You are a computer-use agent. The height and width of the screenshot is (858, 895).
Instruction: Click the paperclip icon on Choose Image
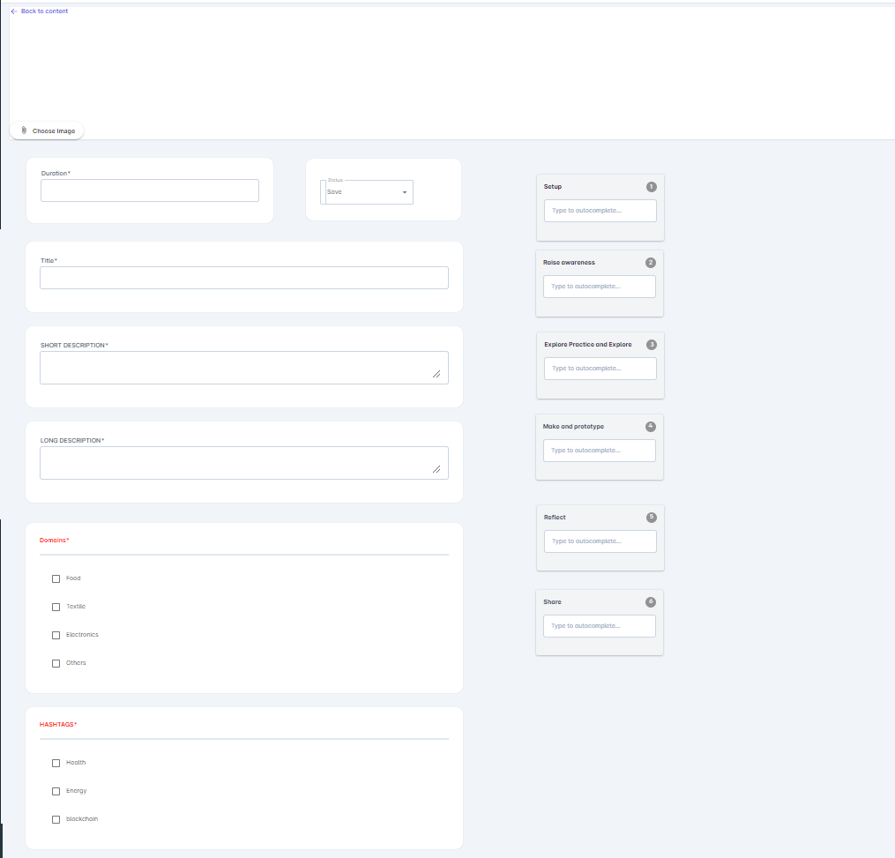coord(24,131)
